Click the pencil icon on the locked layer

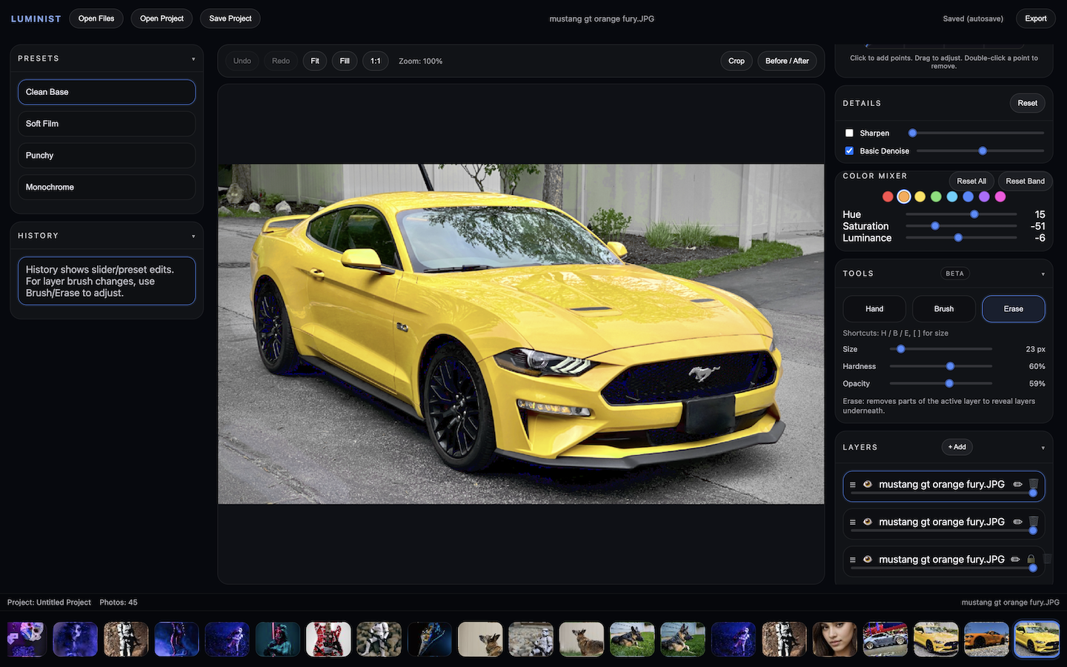(x=1015, y=560)
